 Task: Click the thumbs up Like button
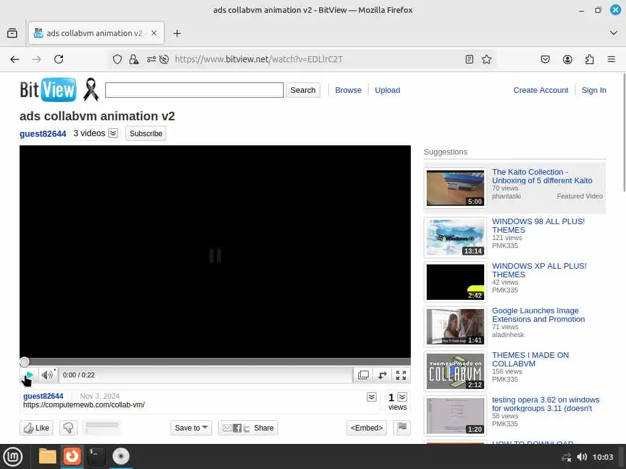click(36, 428)
